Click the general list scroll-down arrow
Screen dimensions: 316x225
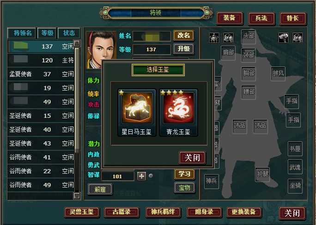[77, 195]
